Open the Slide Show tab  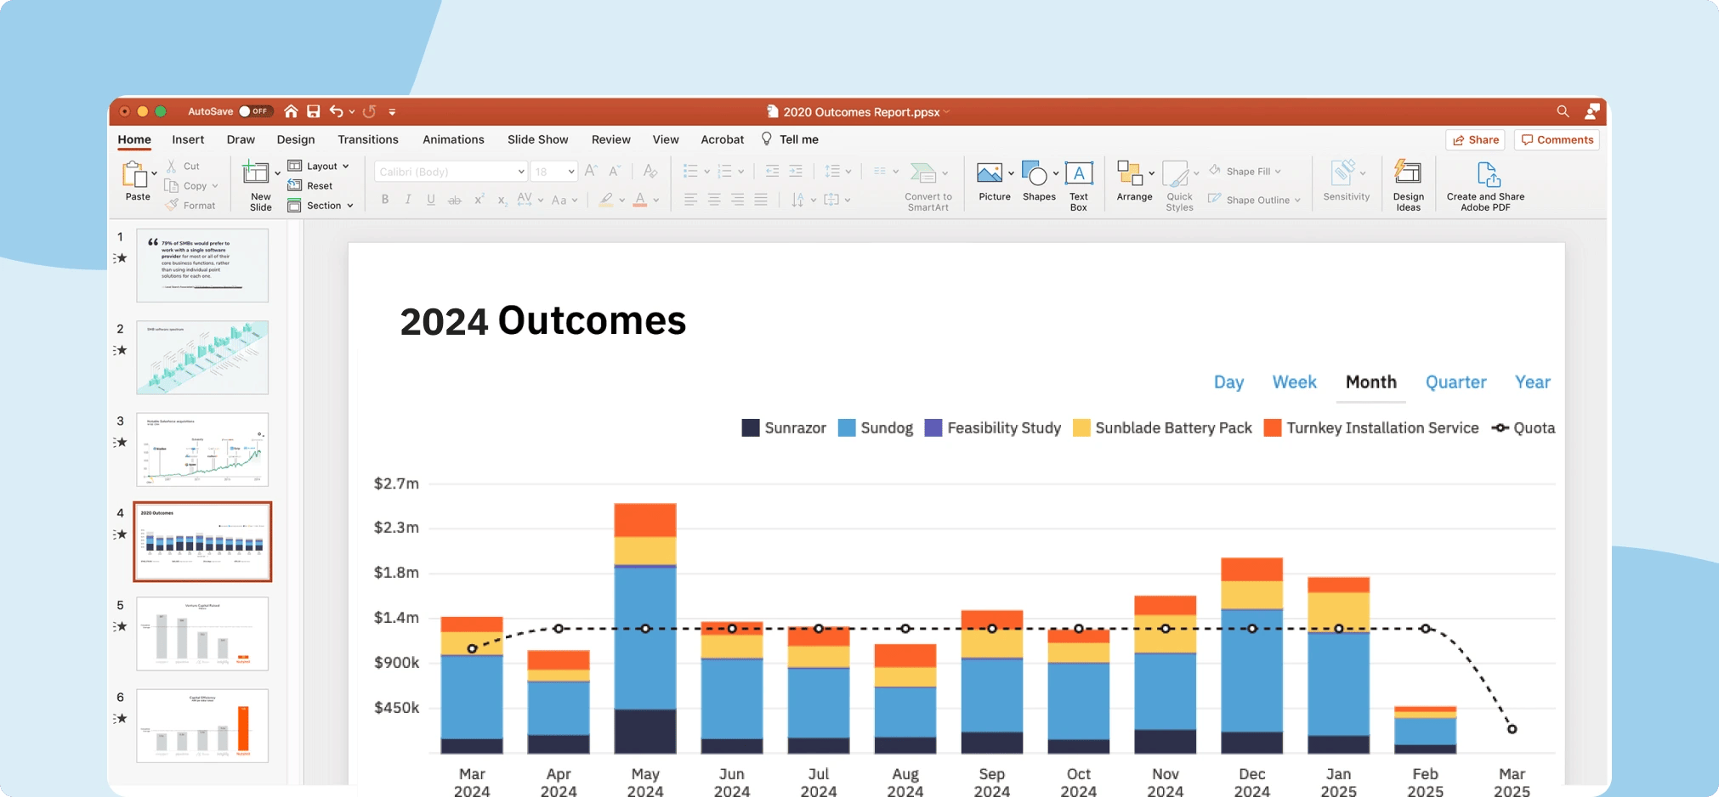coord(536,138)
